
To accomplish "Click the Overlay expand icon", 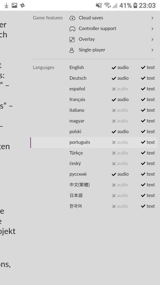I will click(x=72, y=39).
